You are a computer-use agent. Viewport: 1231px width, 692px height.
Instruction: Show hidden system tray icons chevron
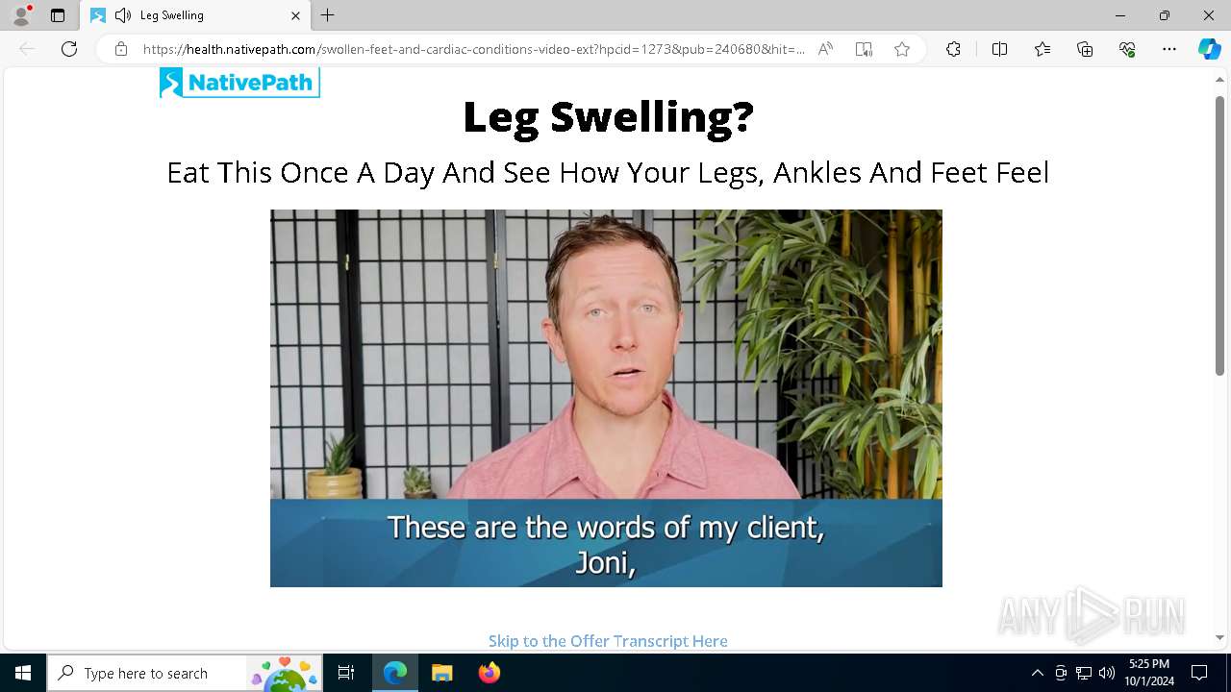(x=1037, y=673)
